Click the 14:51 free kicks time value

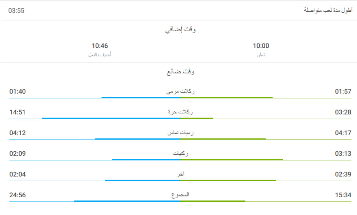pos(17,112)
